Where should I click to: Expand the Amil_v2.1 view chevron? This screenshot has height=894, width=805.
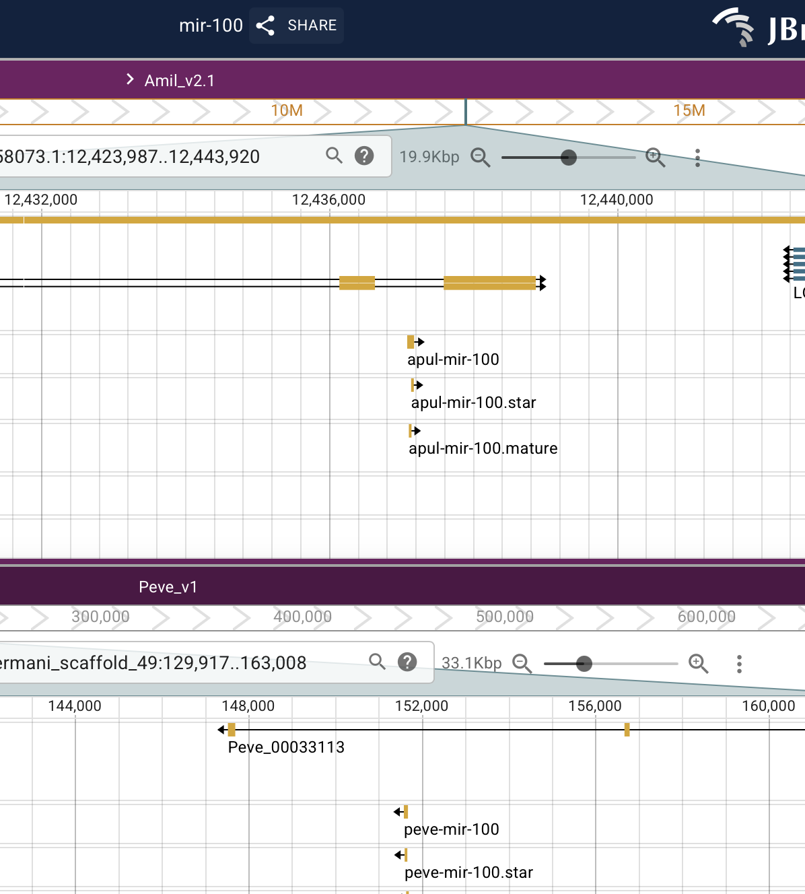pyautogui.click(x=130, y=79)
